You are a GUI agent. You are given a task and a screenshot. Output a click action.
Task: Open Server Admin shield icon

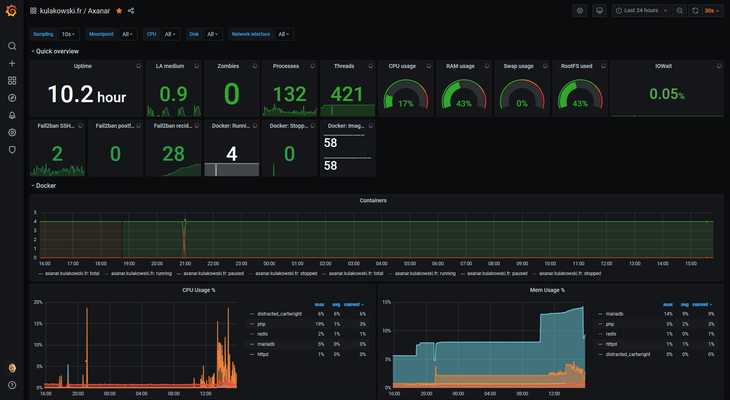(x=12, y=150)
